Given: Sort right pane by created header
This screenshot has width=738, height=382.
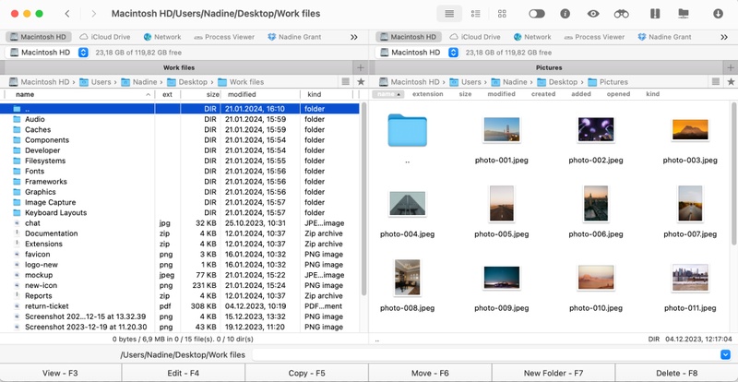Looking at the screenshot, I should 543,94.
